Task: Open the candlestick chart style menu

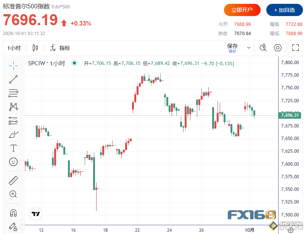Action: (x=35, y=48)
